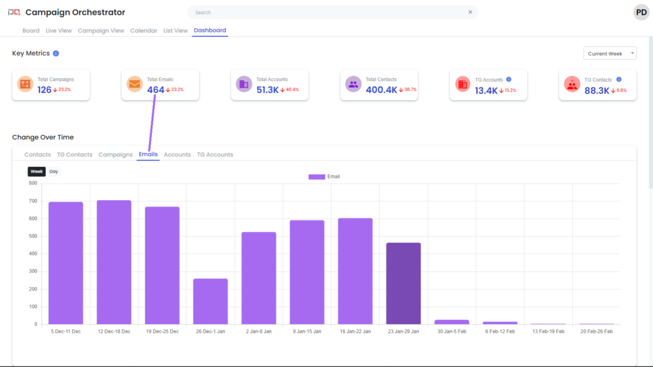Click in the Search input field

[x=325, y=12]
